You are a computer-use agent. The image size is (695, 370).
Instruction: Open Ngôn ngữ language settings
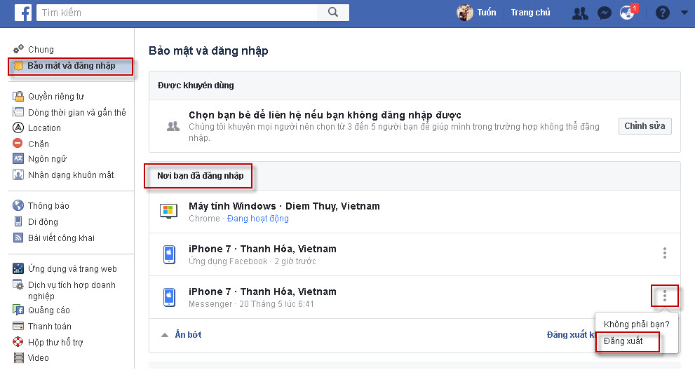tap(47, 158)
